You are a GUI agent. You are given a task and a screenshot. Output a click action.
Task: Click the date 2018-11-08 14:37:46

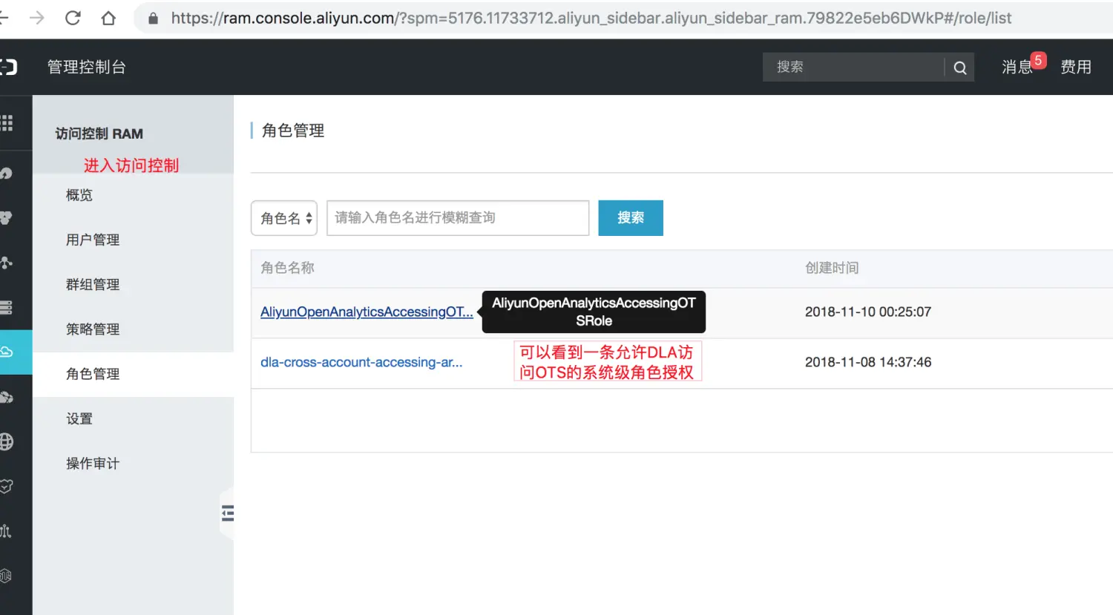868,362
